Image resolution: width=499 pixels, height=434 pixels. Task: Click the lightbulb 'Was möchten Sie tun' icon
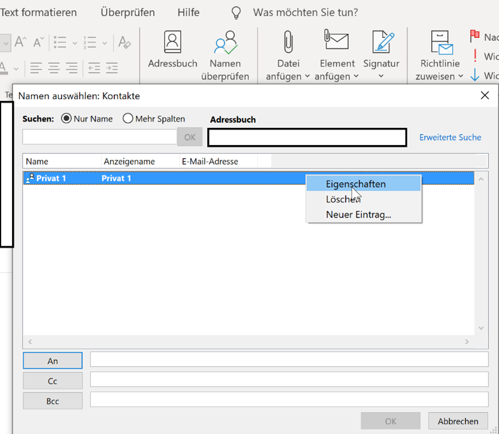236,13
